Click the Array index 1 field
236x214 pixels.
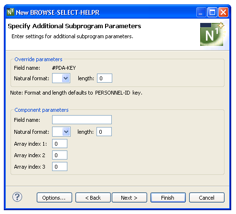tap(60, 144)
